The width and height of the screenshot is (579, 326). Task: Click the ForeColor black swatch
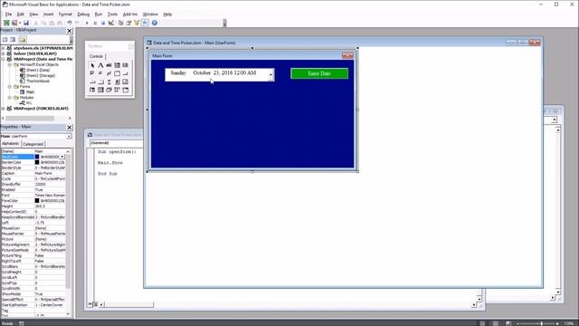coord(37,201)
